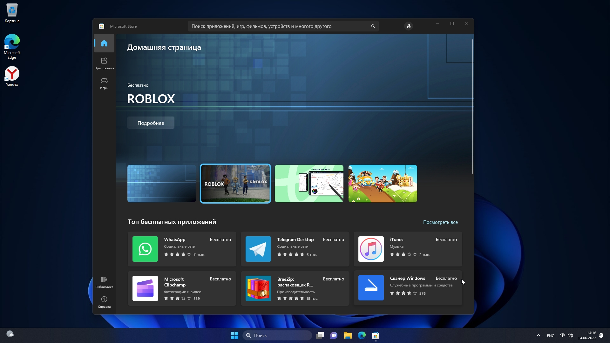Select the Сканер Windows app tile
The image size is (610, 343).
click(x=408, y=288)
